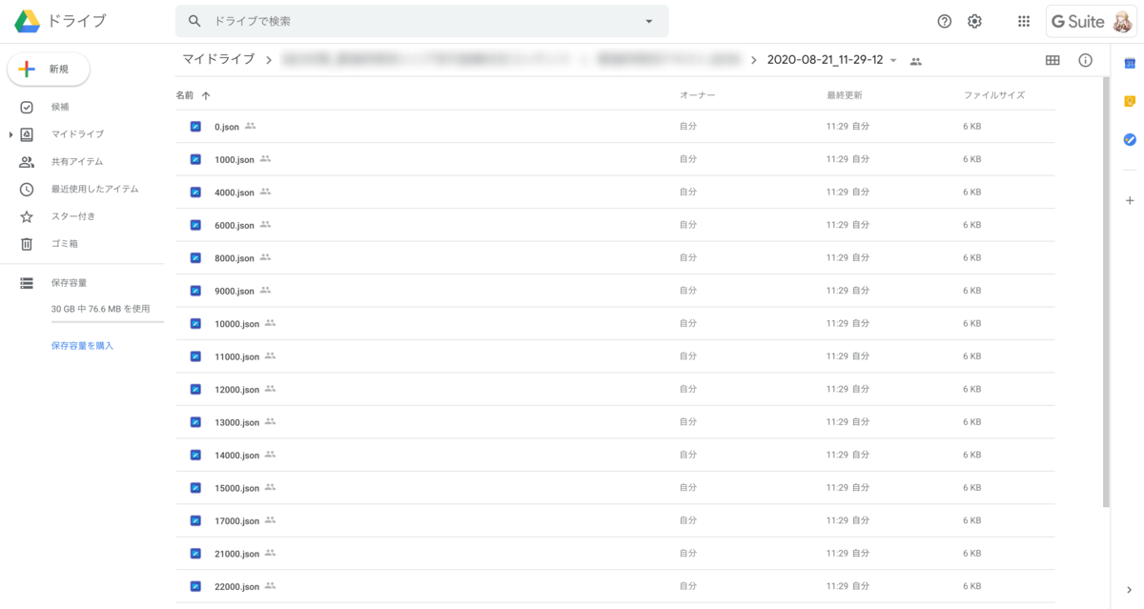Screen dimensions: 1144x609
Task: Click オーナー column header
Action: 697,95
